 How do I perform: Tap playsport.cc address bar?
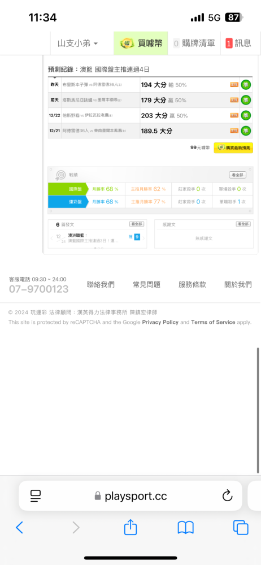130,496
